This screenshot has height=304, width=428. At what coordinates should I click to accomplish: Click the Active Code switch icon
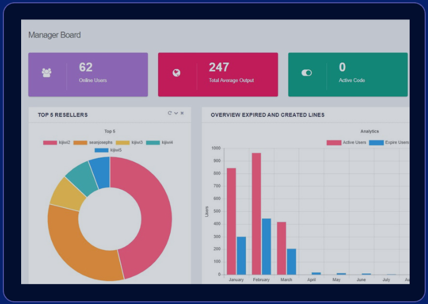coord(307,73)
